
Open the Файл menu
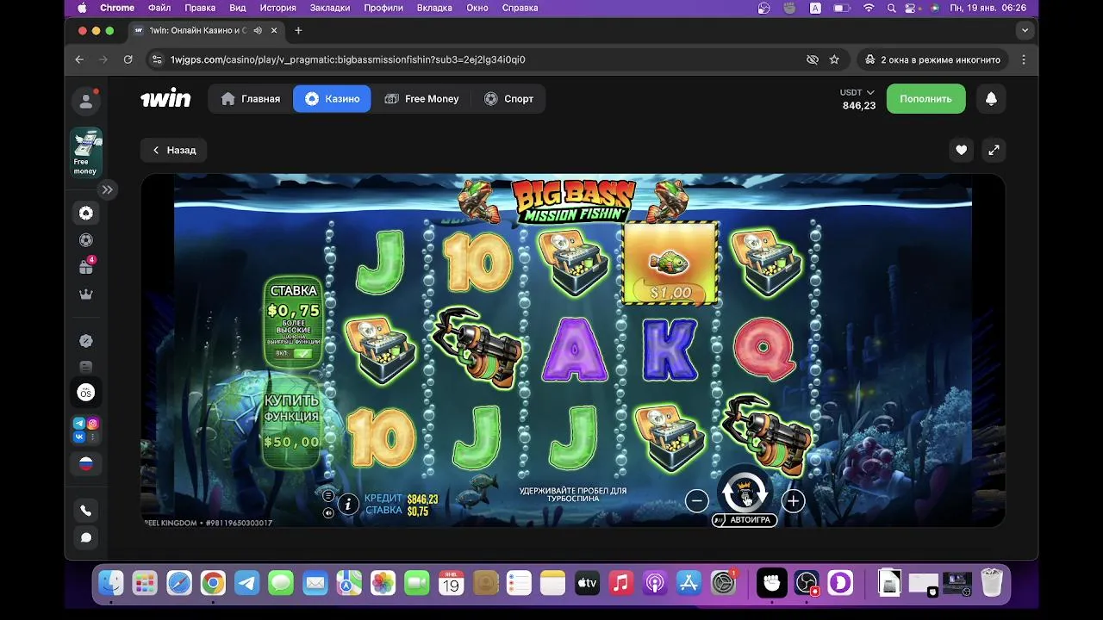159,8
